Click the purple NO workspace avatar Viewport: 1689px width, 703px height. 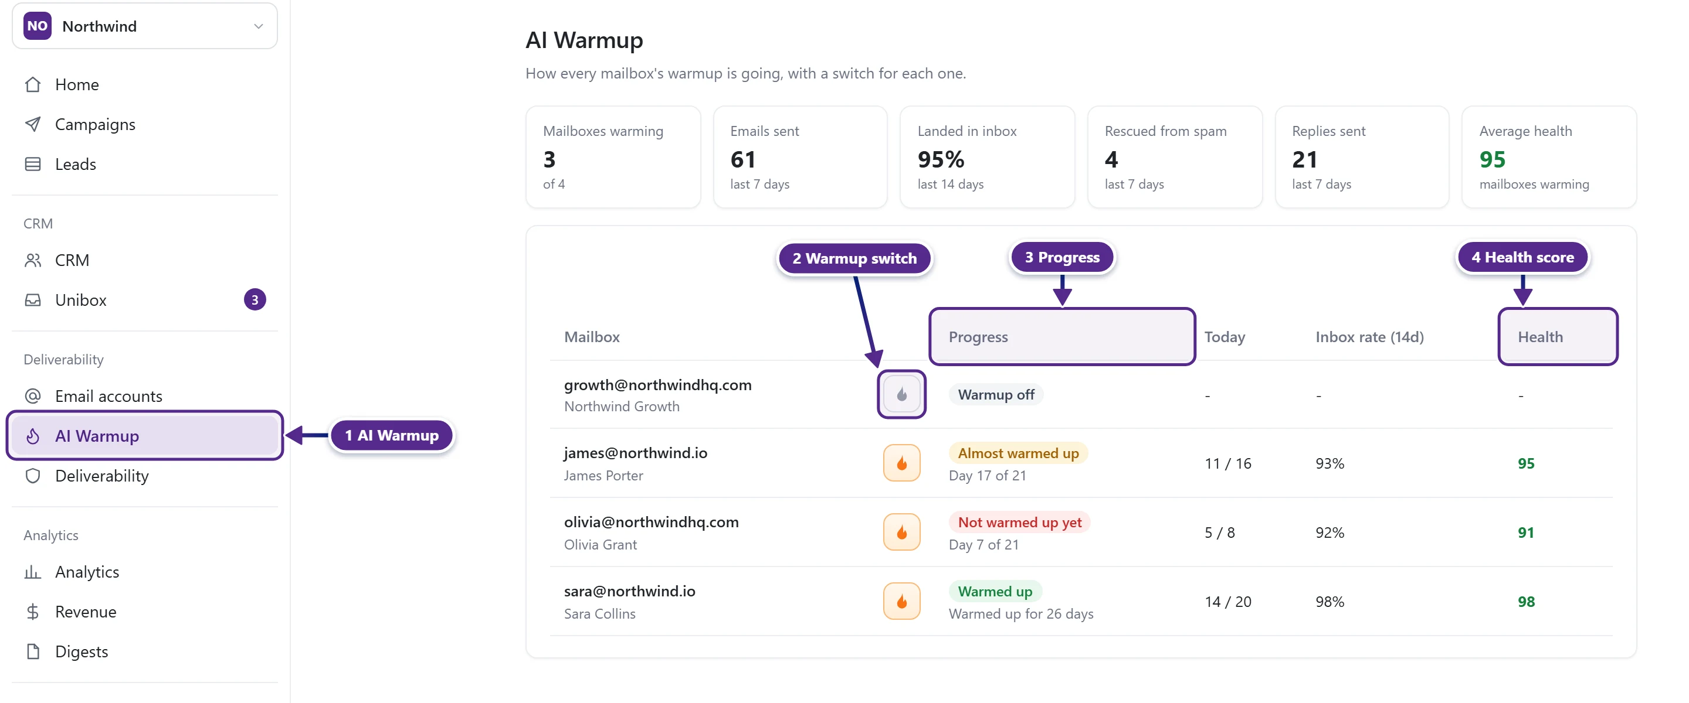tap(38, 26)
